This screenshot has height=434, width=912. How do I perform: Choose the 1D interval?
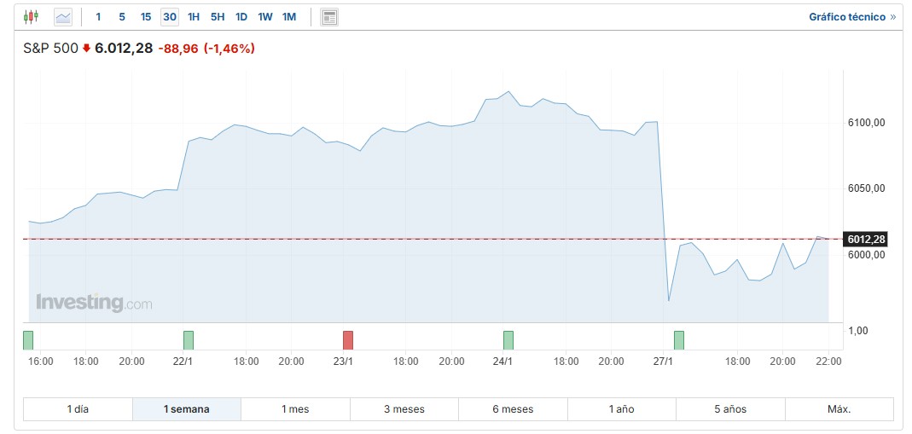[x=241, y=16]
